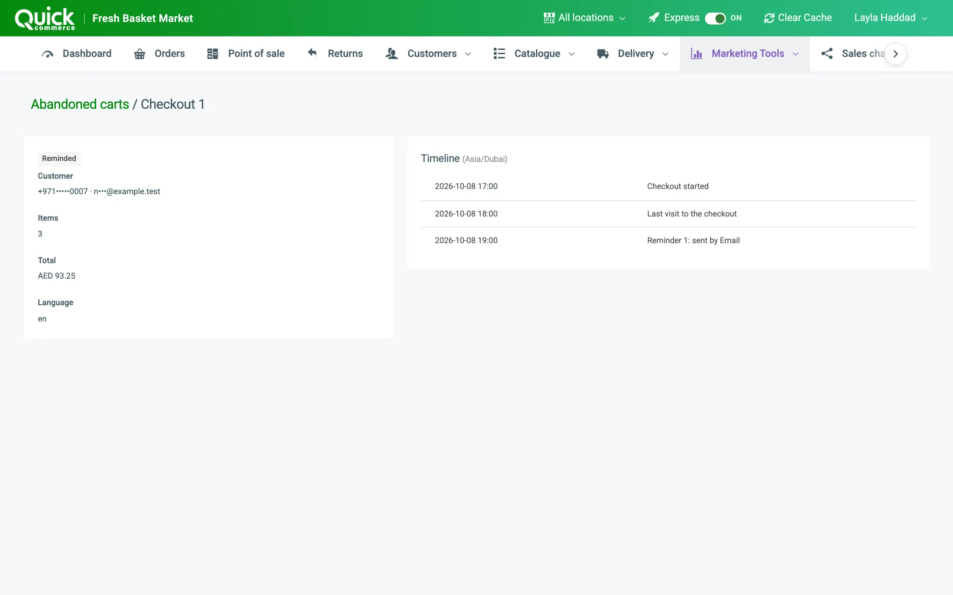Viewport: 953px width, 595px height.
Task: Click the Quick commerce logo
Action: pyautogui.click(x=45, y=19)
